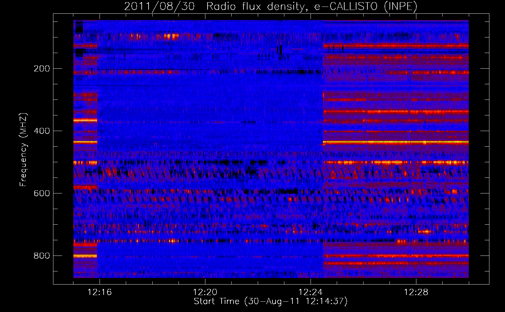Click the 400 frequency tick label
This screenshot has height=312, width=505.
click(x=42, y=131)
